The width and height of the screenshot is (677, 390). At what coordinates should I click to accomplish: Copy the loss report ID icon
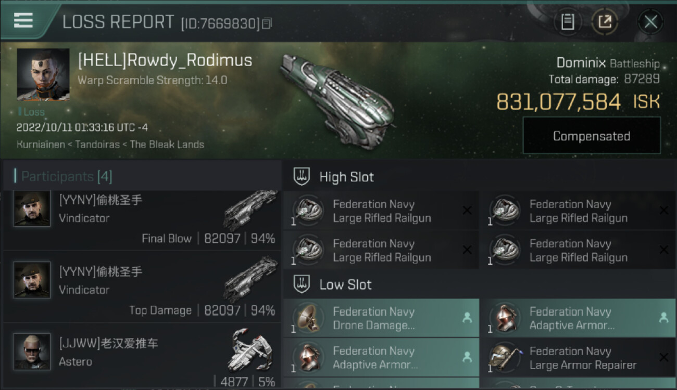pos(267,23)
